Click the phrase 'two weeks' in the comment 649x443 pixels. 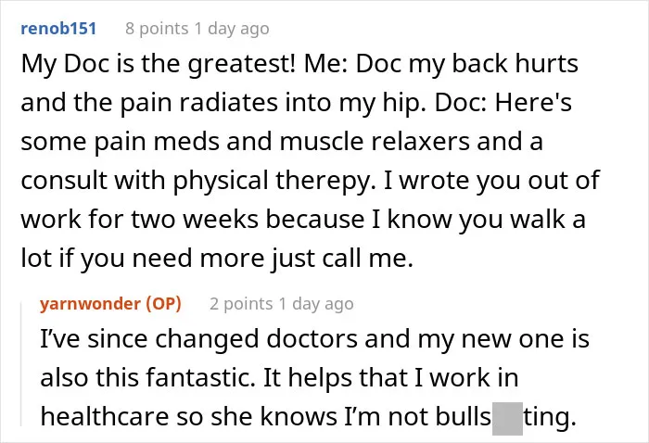(x=195, y=220)
